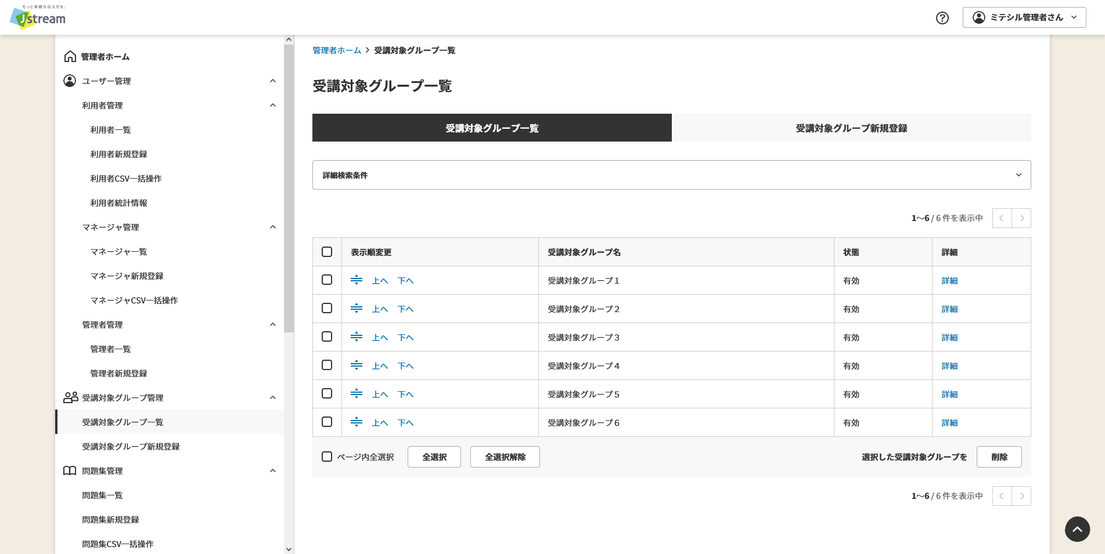
Task: Click the sidebar scroll up arrow
Action: [x=289, y=39]
